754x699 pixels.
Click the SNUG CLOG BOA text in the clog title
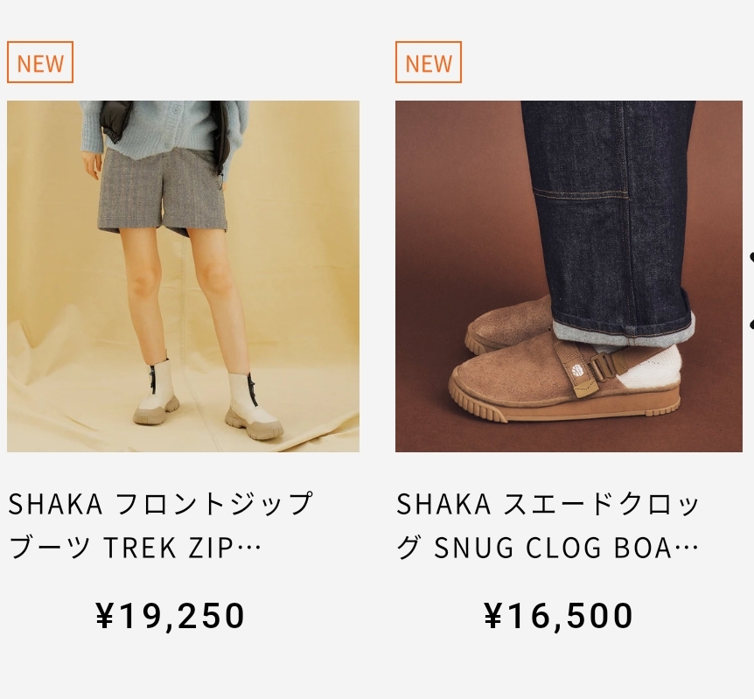click(x=553, y=548)
